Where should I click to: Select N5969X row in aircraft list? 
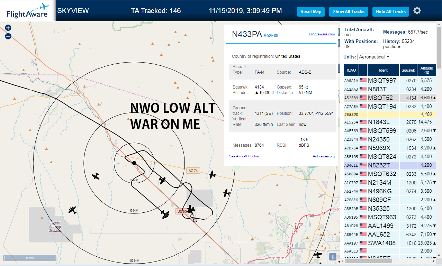(390, 148)
